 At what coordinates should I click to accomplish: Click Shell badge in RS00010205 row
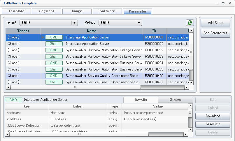(54, 69)
